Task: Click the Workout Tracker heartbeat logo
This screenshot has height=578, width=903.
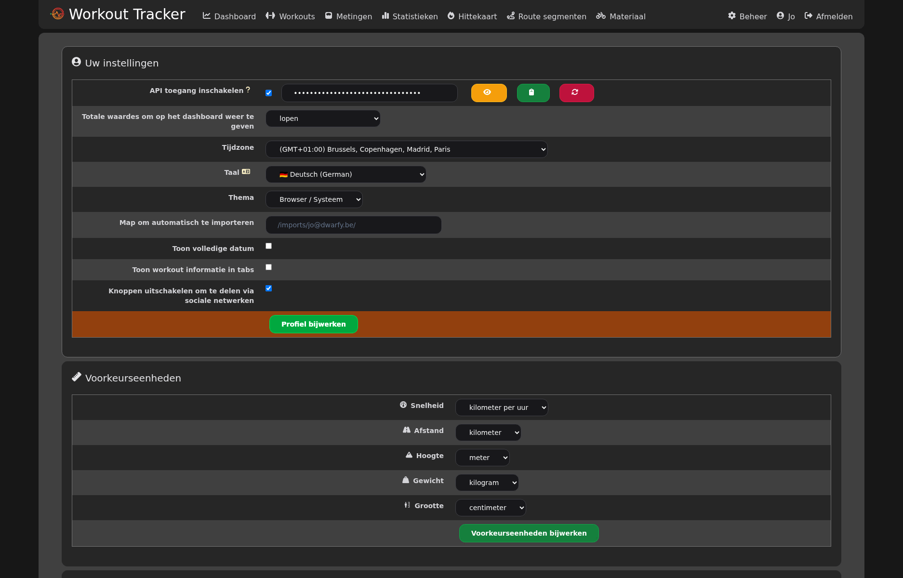Action: click(57, 14)
